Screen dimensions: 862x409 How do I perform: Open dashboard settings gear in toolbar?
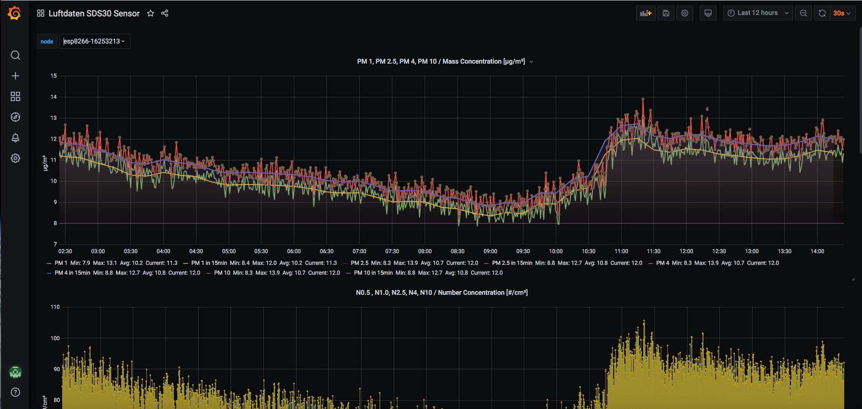pyautogui.click(x=685, y=13)
